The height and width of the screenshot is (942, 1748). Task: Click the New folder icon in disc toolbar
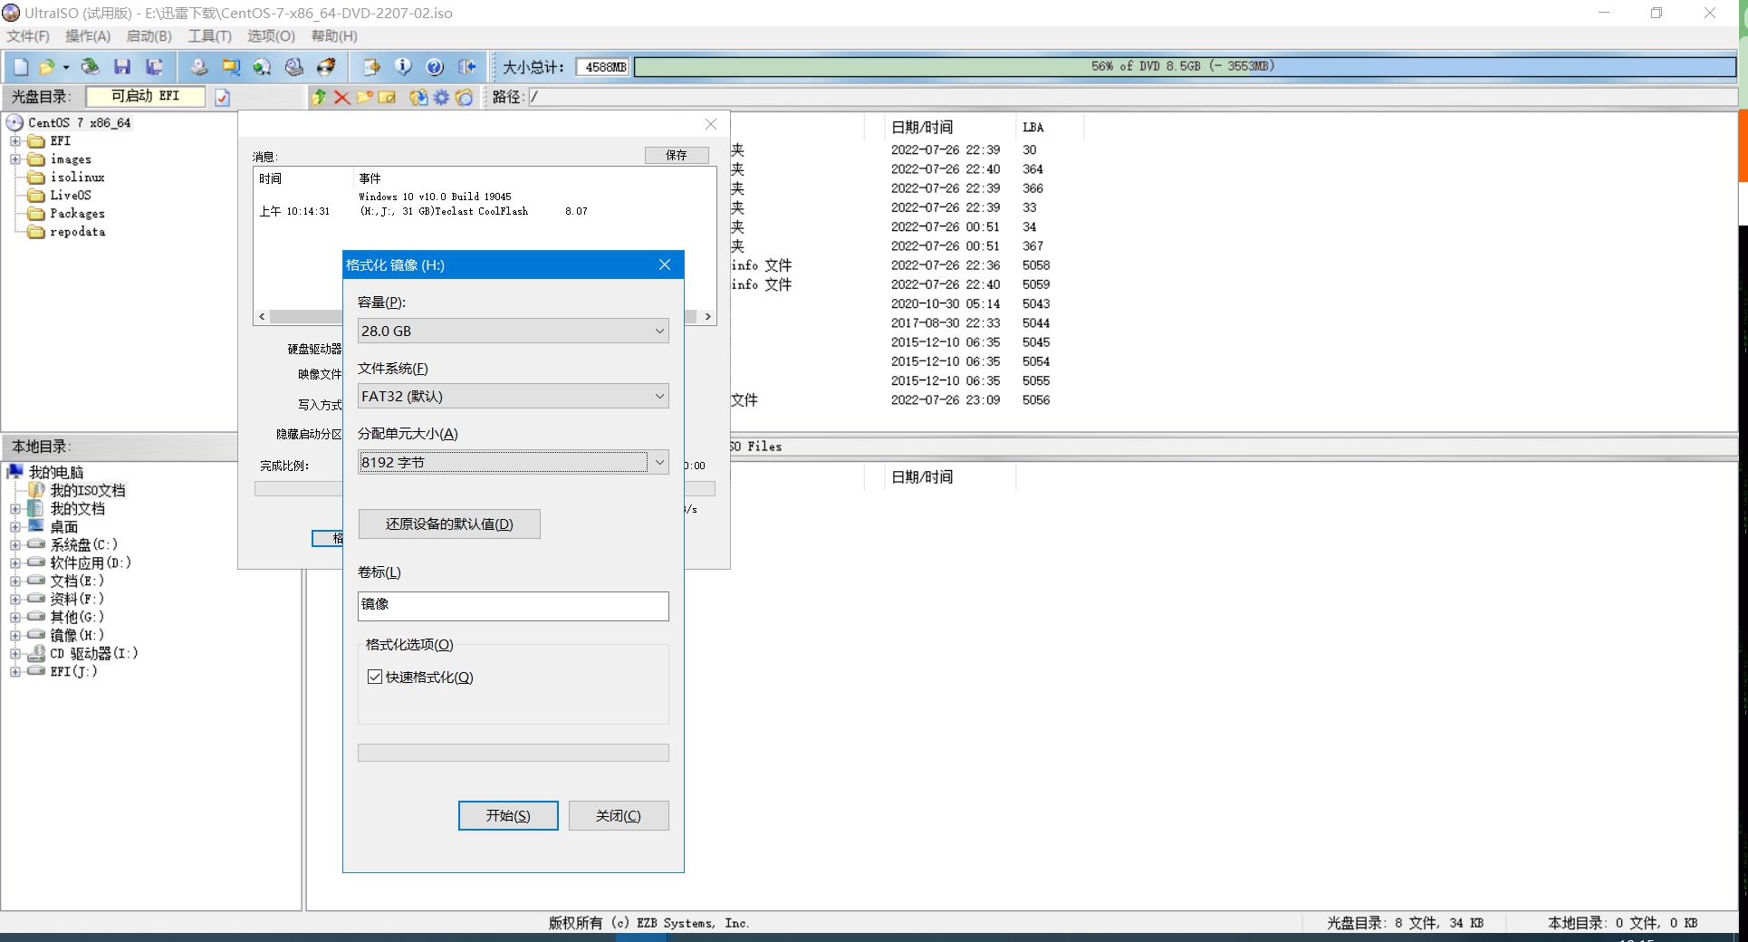pos(364,97)
